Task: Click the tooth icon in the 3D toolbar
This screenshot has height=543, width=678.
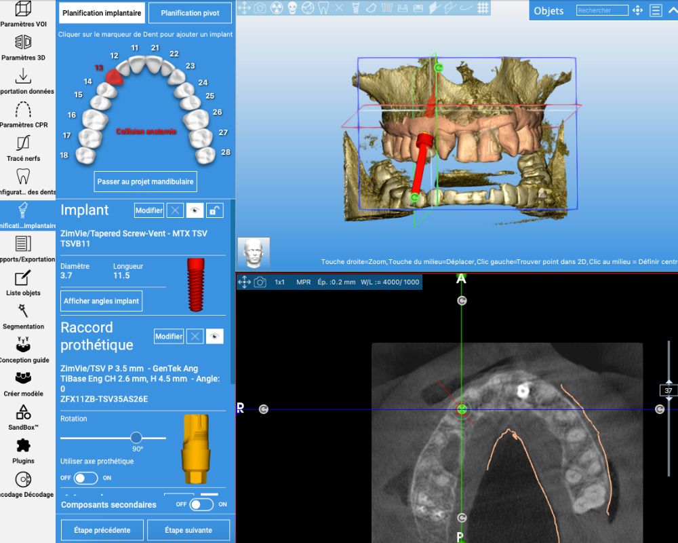Action: point(323,8)
